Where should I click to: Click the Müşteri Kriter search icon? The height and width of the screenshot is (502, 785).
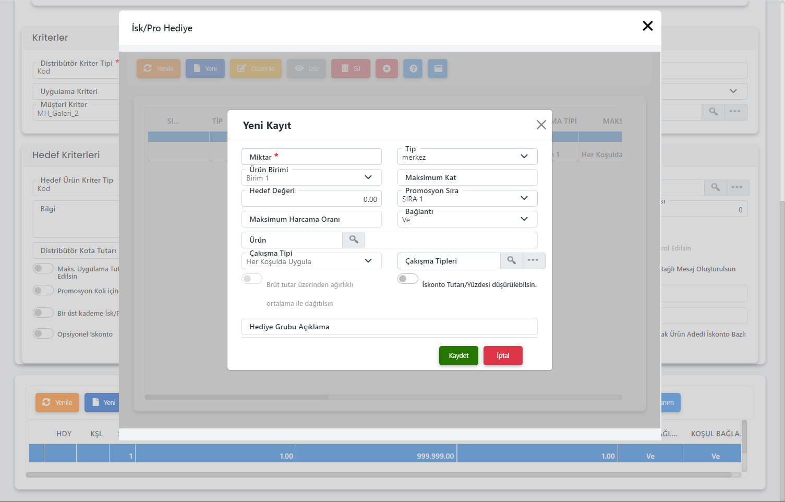coord(713,112)
